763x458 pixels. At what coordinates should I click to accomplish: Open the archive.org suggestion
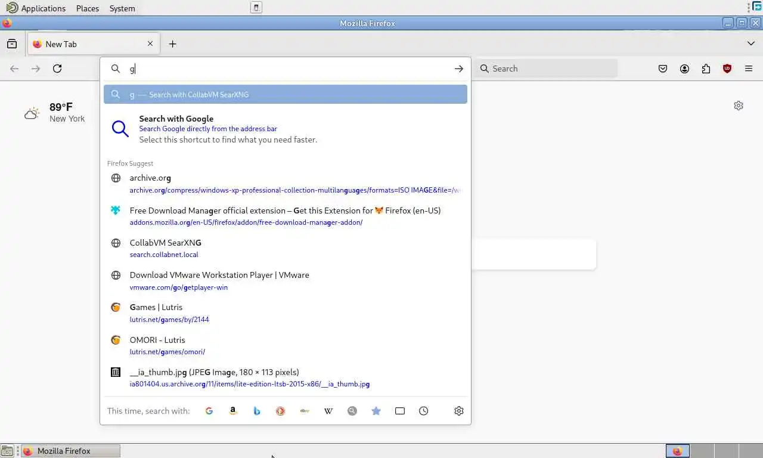pyautogui.click(x=286, y=184)
